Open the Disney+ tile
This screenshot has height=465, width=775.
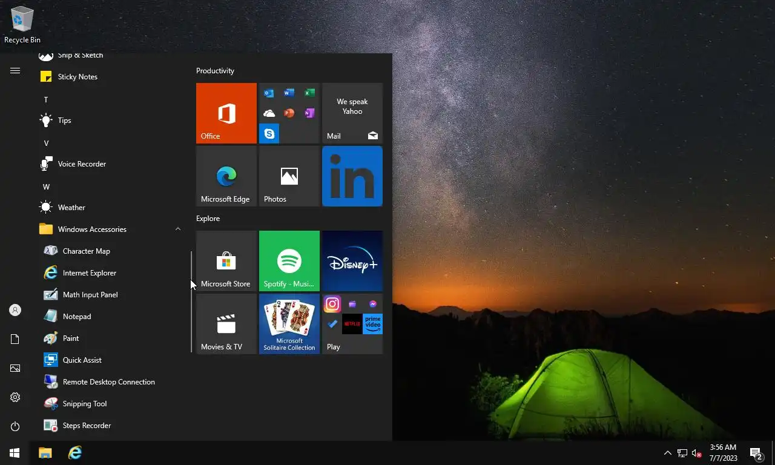[x=352, y=261]
